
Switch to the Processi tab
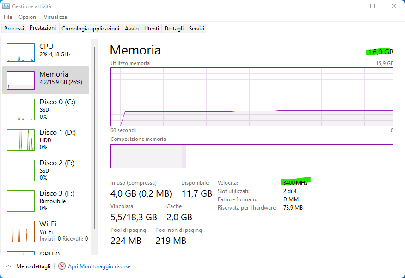coord(14,29)
